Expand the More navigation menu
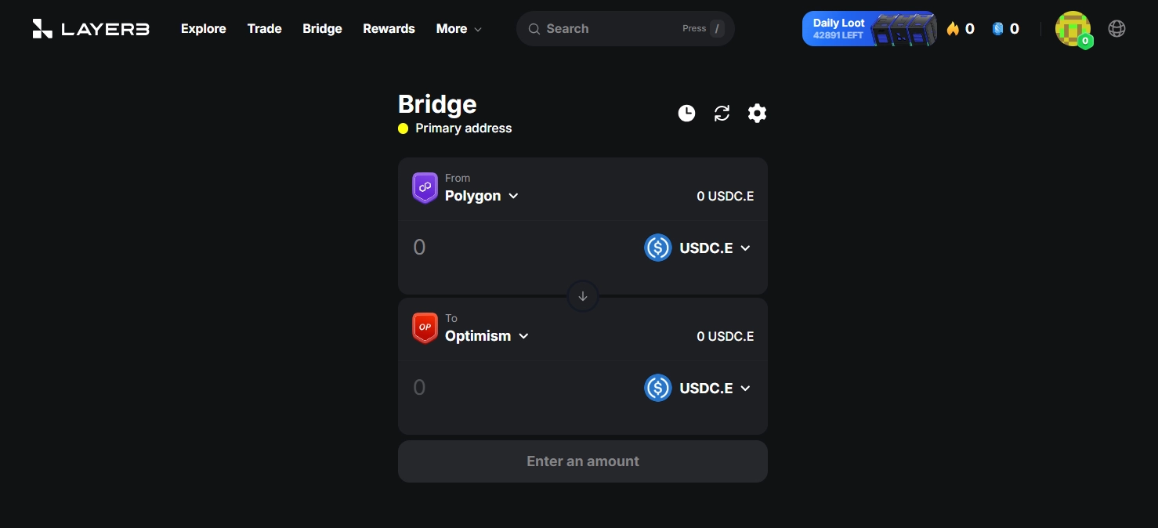This screenshot has width=1158, height=528. (459, 29)
